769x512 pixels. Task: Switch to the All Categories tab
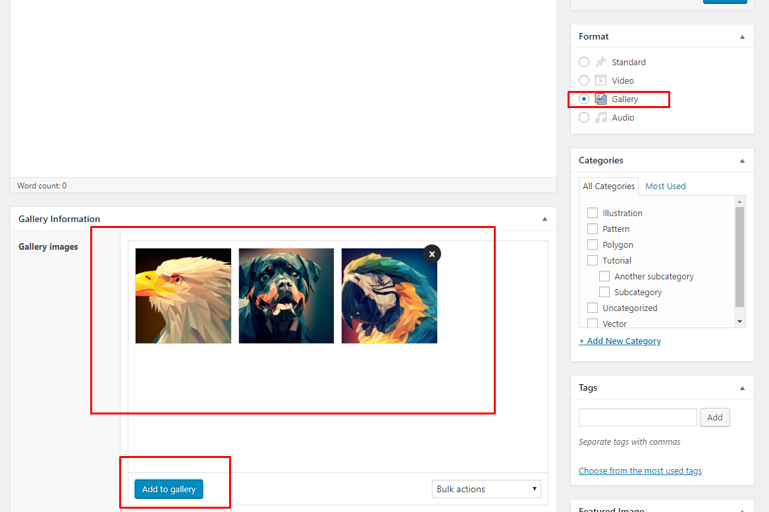[608, 186]
